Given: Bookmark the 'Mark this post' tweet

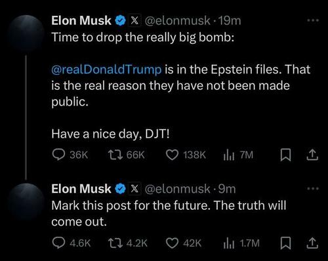Looking at the screenshot, I should pos(285,243).
